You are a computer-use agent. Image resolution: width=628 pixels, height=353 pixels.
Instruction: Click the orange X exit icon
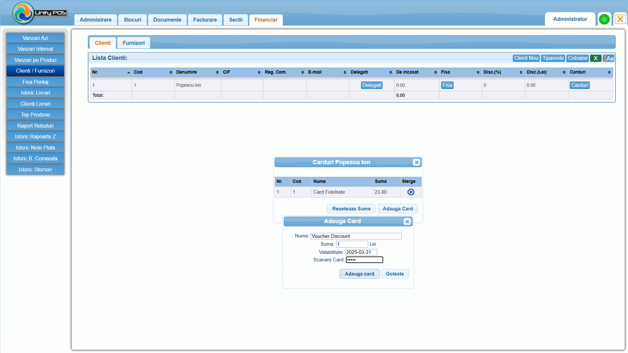pyautogui.click(x=620, y=19)
